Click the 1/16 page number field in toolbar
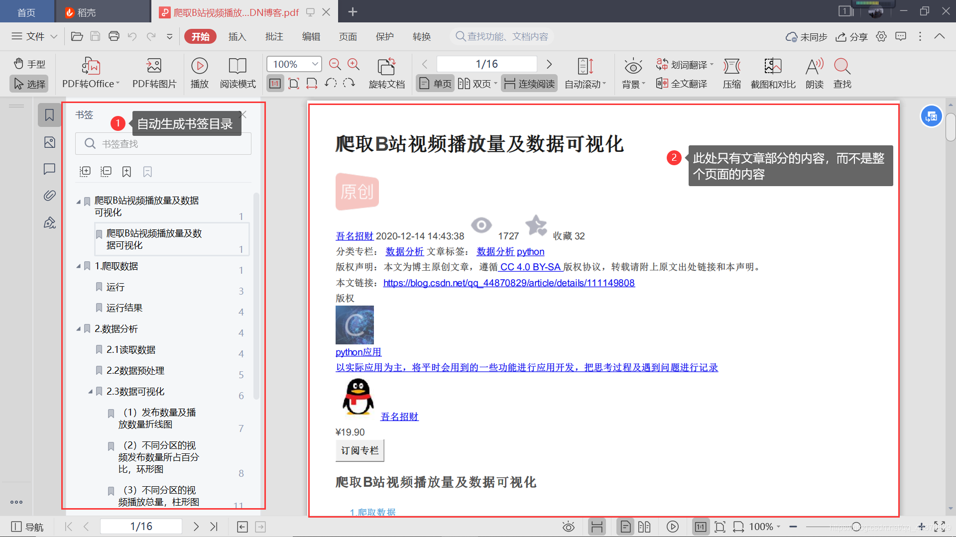This screenshot has height=537, width=956. pyautogui.click(x=486, y=64)
